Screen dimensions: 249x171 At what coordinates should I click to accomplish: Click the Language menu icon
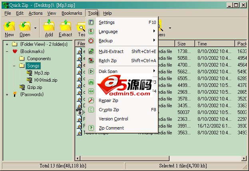pos(91,31)
